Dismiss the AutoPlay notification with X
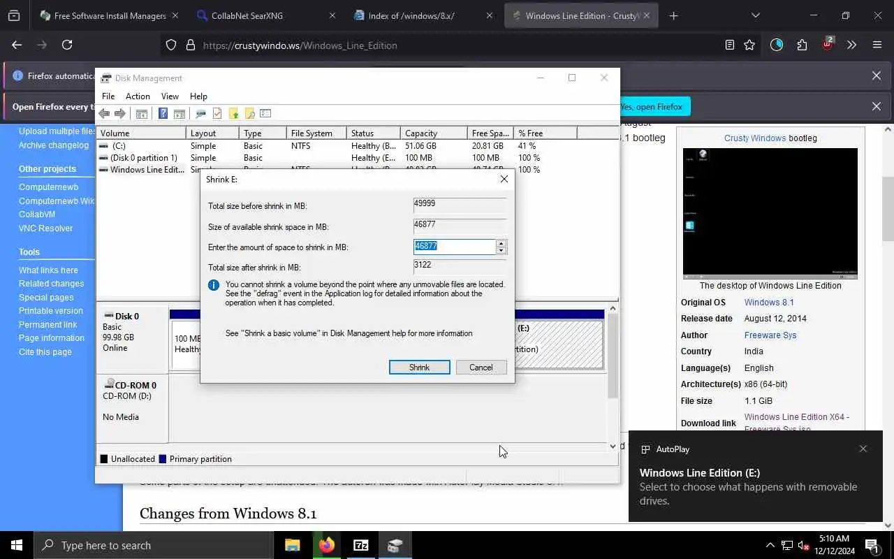The width and height of the screenshot is (894, 559). [863, 449]
